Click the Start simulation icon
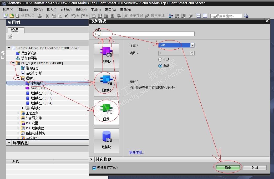Image resolution: width=274 pixels, height=179 pixels. 112,16
